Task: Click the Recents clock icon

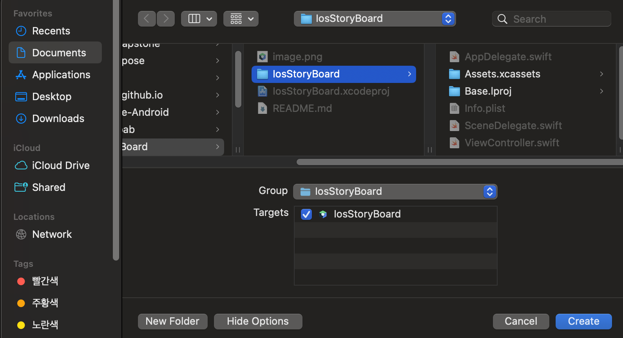Action: (21, 31)
